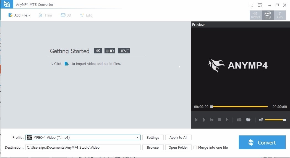Click the UHD badge
This screenshot has height=158, width=290.
click(110, 51)
